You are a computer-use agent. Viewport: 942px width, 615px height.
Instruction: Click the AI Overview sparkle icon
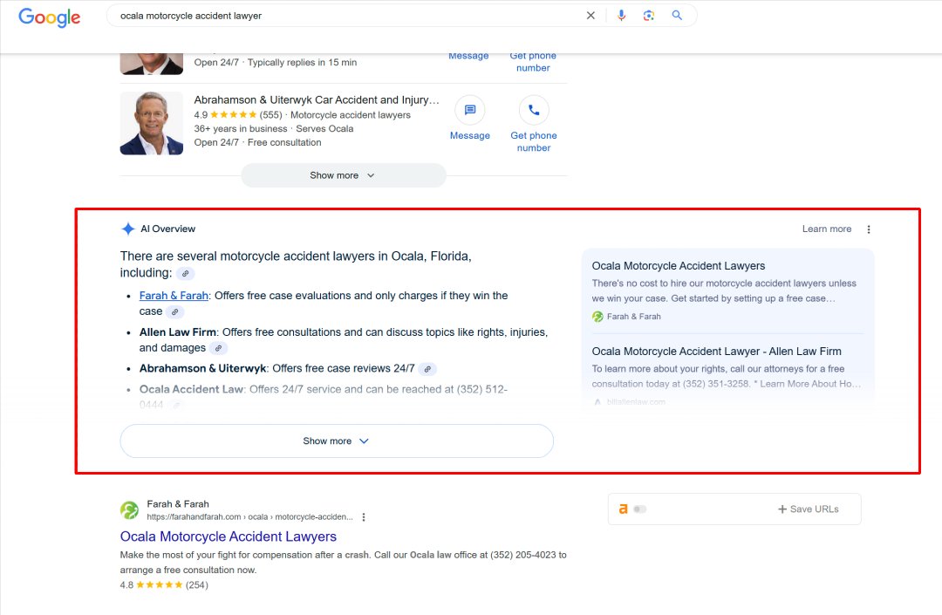[128, 229]
